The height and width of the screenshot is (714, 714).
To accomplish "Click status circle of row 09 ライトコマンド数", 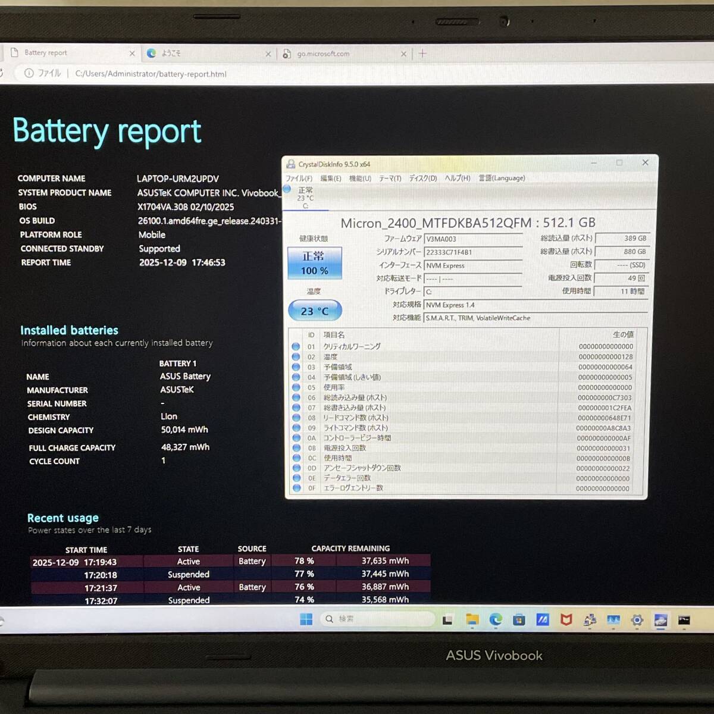I will pos(296,428).
